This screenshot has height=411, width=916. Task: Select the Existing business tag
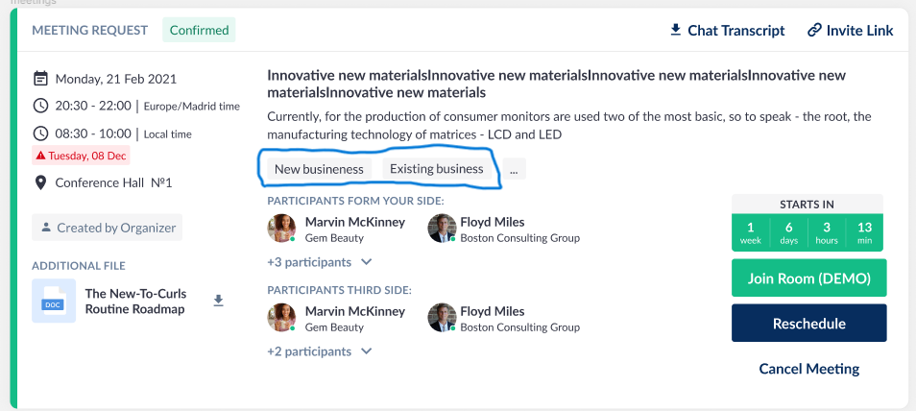(436, 169)
